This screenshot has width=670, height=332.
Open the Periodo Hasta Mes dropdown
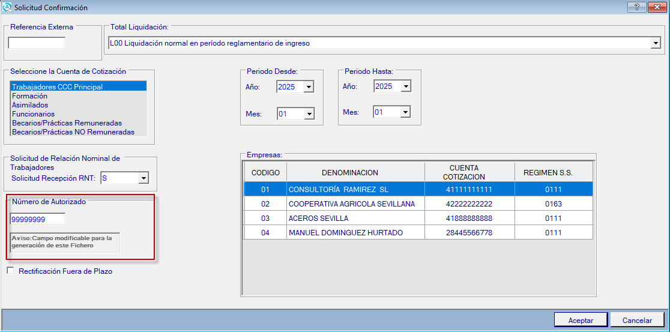(405, 112)
